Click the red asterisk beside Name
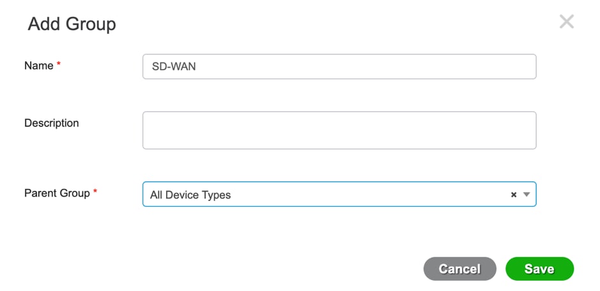 point(59,64)
